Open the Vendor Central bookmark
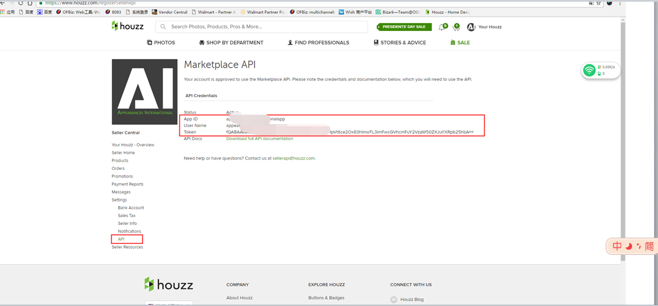 tap(170, 12)
